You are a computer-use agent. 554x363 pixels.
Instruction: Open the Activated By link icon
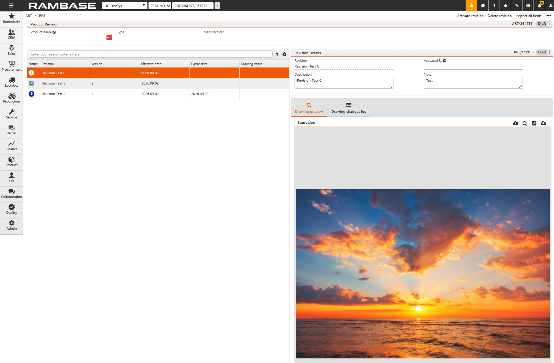click(x=445, y=61)
